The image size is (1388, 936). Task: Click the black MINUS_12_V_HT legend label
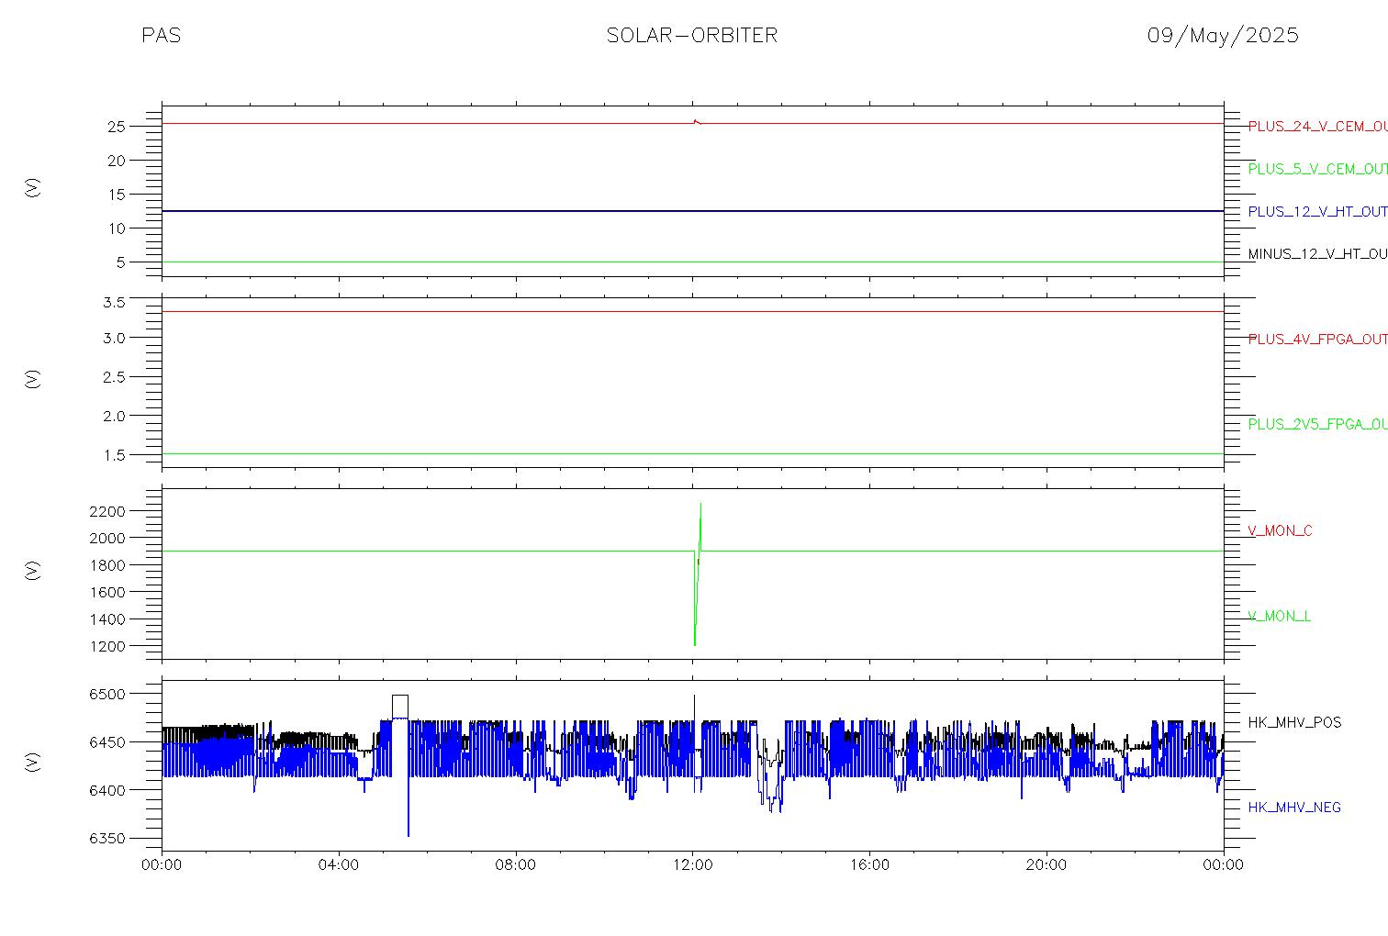(1317, 253)
